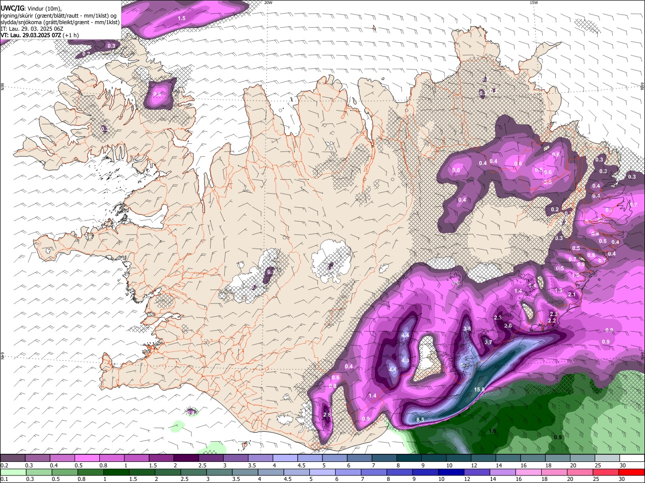The width and height of the screenshot is (645, 483).
Task: Select the bright red lower legend swatch labeled 30
Action: tap(631, 472)
